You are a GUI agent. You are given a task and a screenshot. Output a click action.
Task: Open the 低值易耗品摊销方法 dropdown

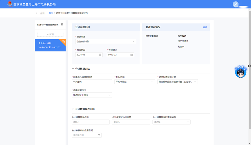[92, 82]
